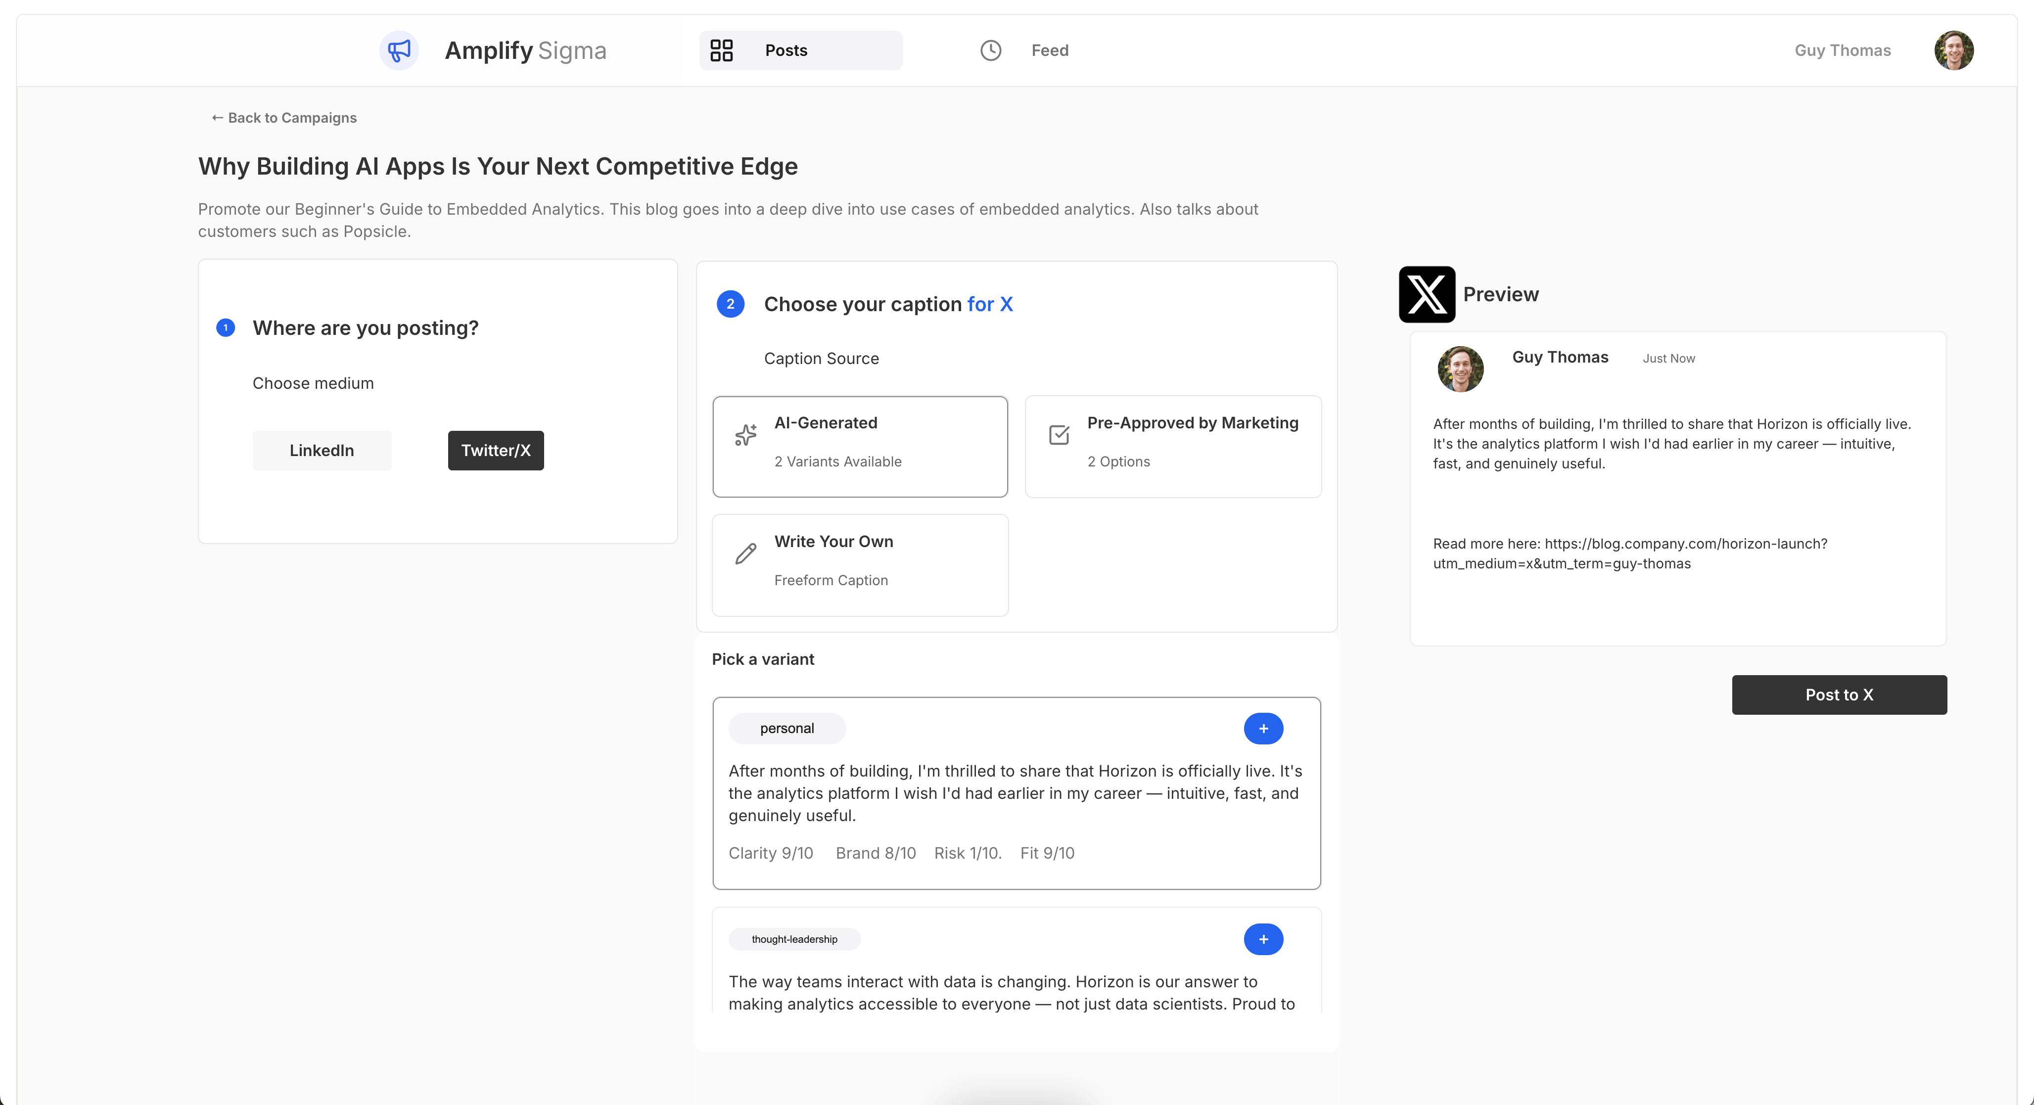This screenshot has height=1105, width=2034.
Task: Open the Posts tab
Action: click(x=801, y=50)
